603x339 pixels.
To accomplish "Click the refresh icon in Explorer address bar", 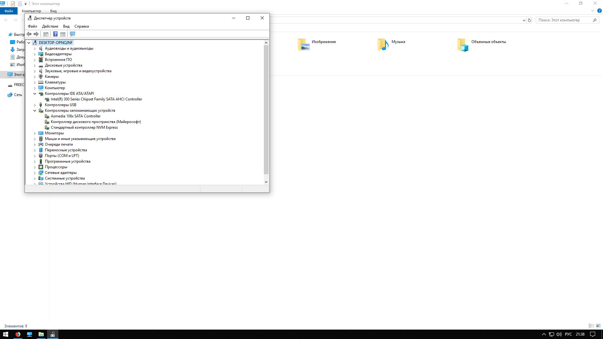I will click(x=530, y=20).
